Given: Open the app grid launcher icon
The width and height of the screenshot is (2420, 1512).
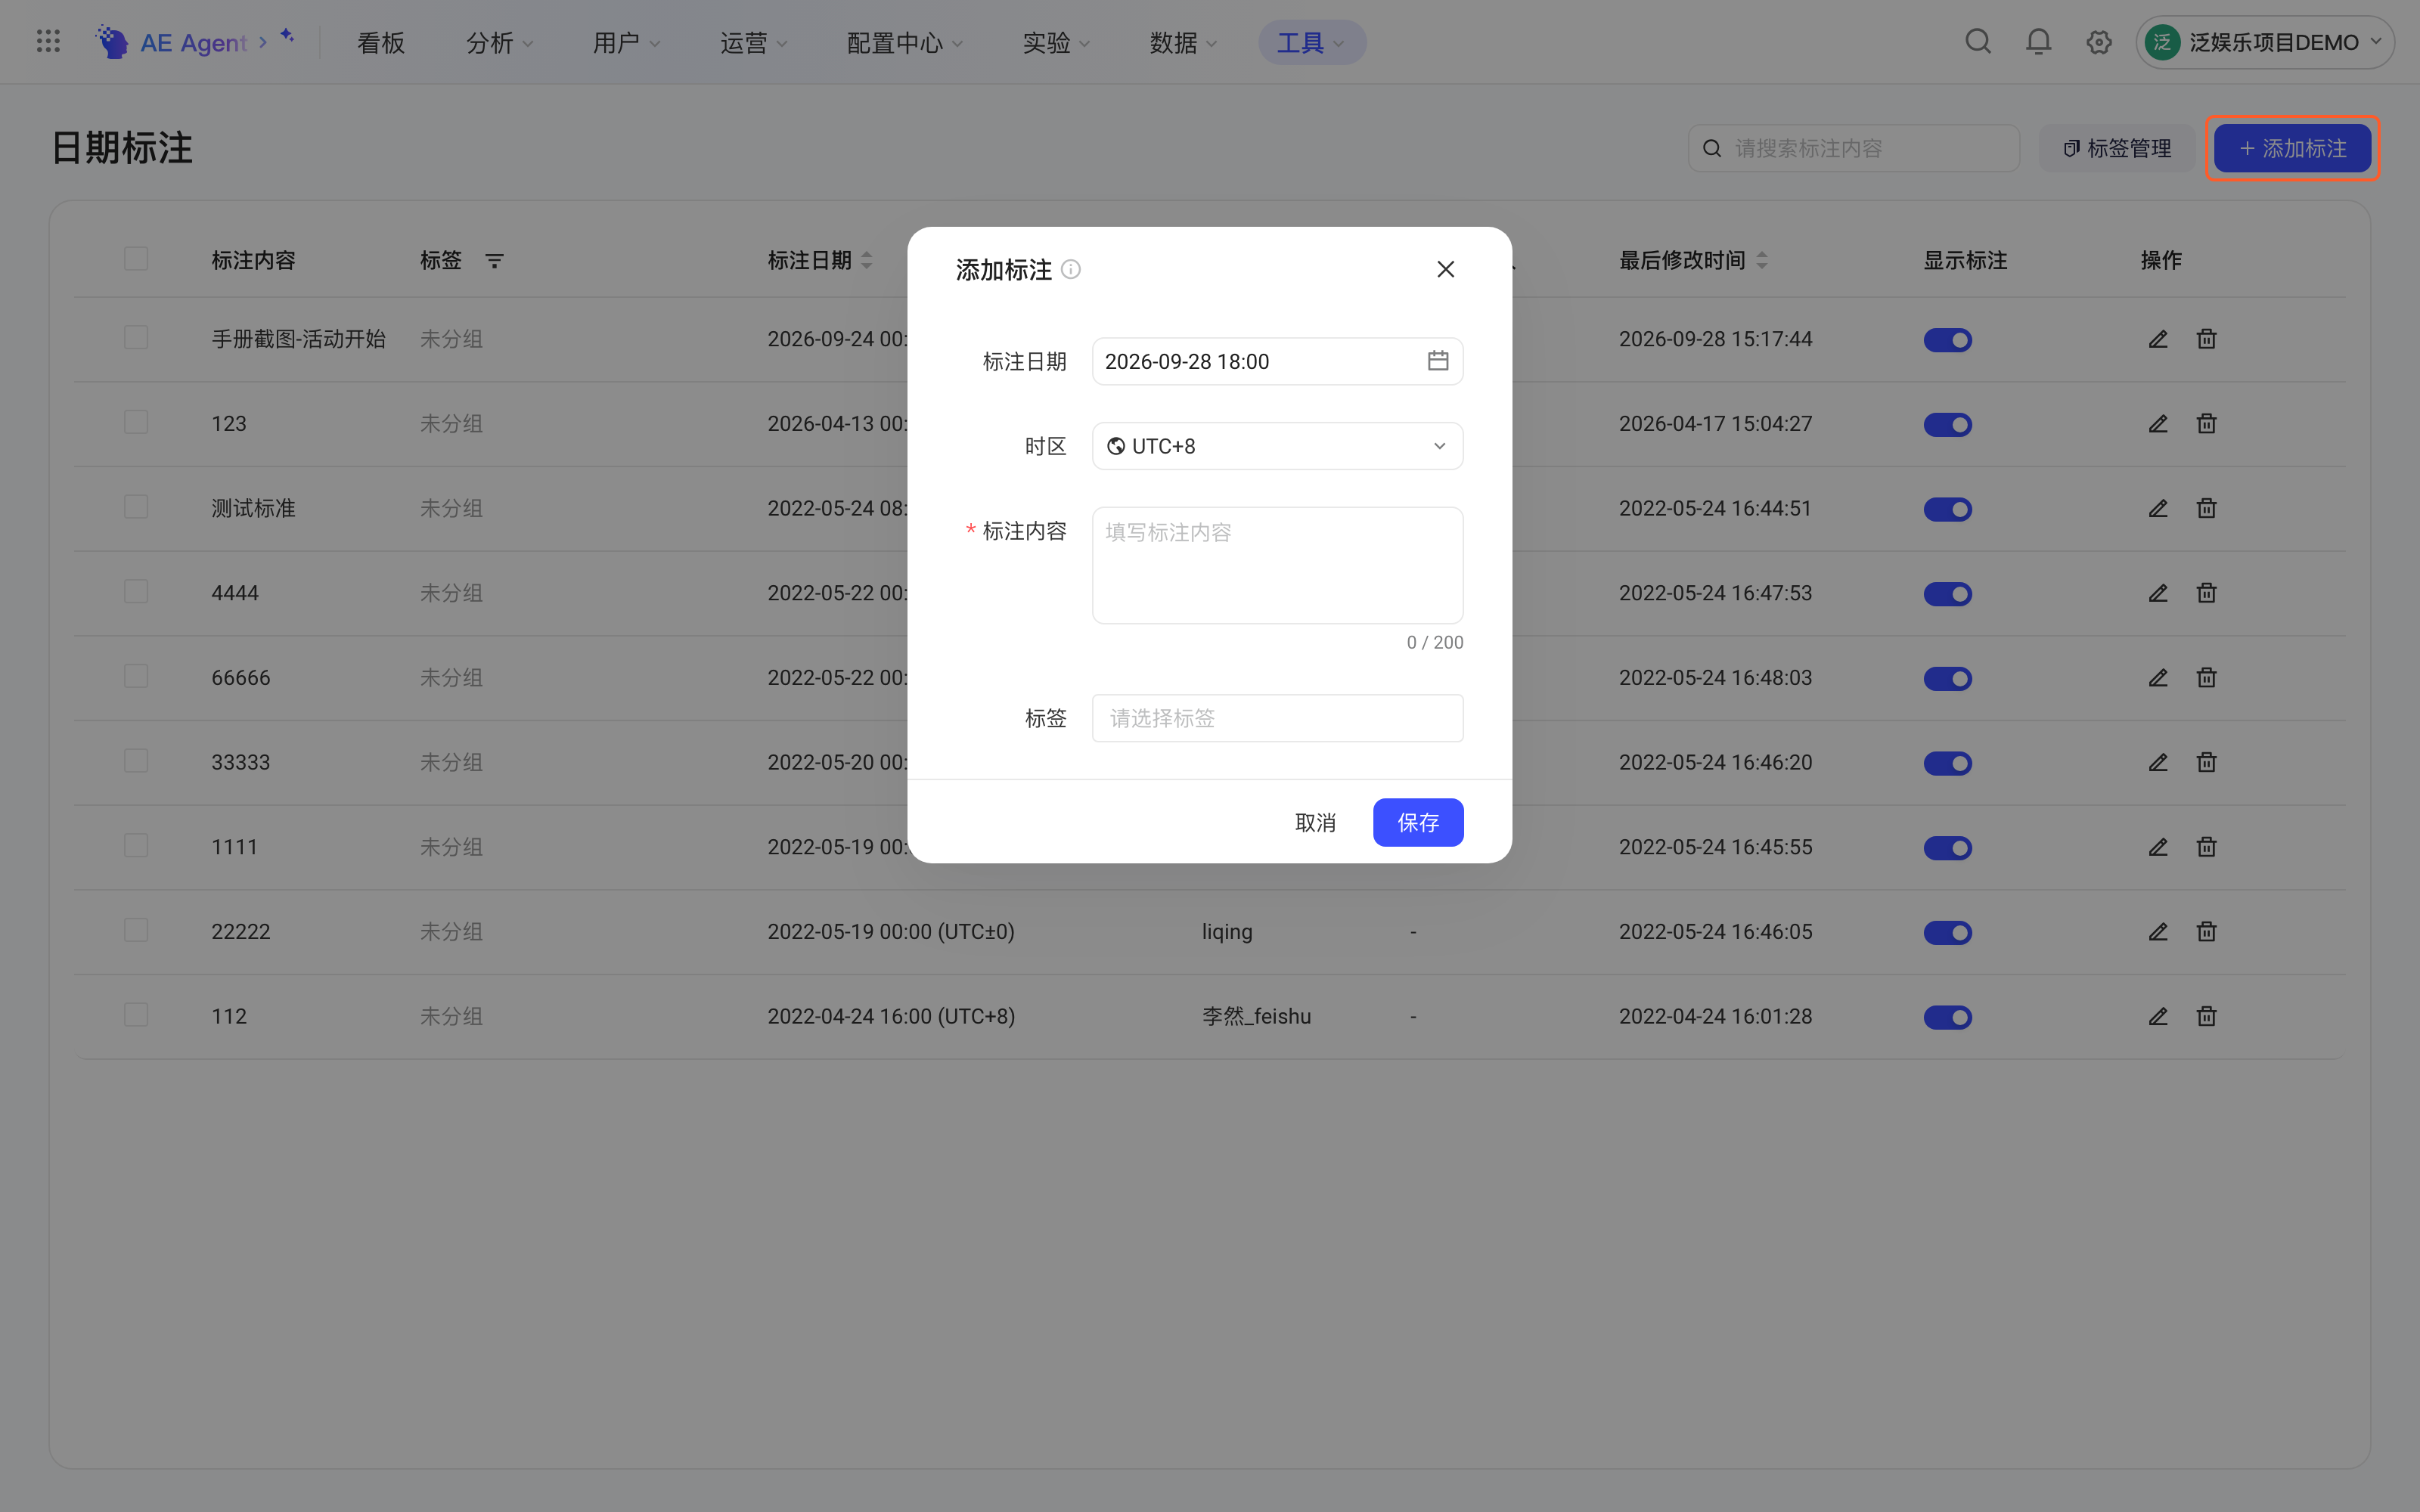Looking at the screenshot, I should (x=48, y=42).
